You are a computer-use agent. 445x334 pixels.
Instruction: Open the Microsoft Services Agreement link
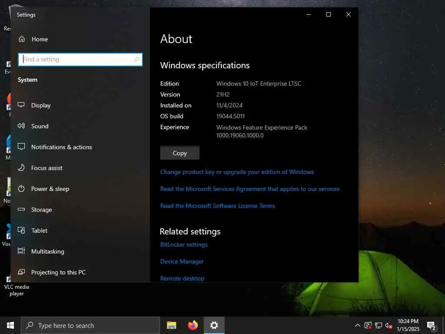(x=250, y=189)
